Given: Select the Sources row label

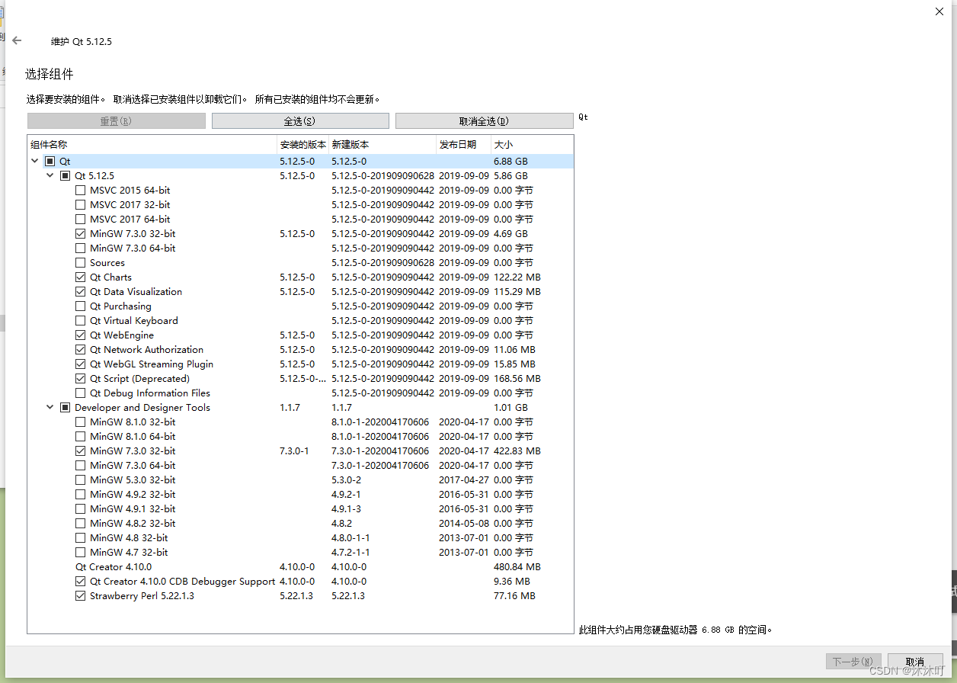Looking at the screenshot, I should (x=107, y=263).
